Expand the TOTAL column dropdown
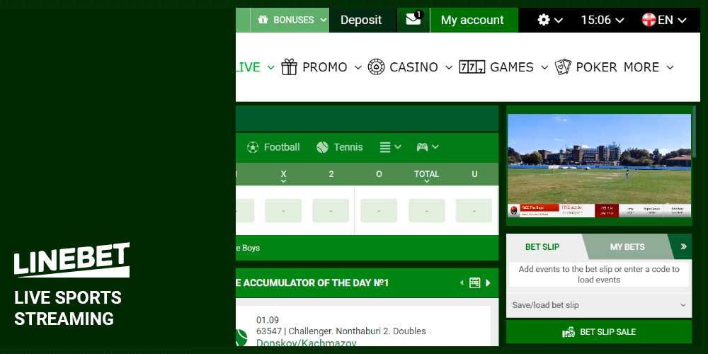 (x=427, y=181)
